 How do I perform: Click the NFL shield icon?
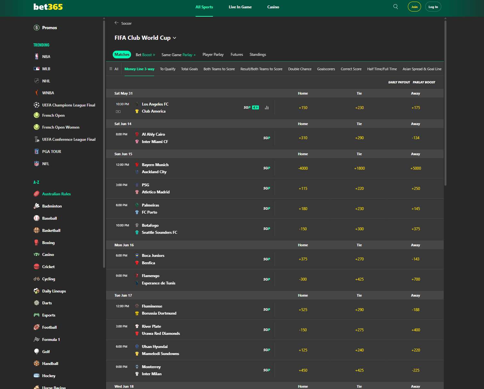point(37,164)
